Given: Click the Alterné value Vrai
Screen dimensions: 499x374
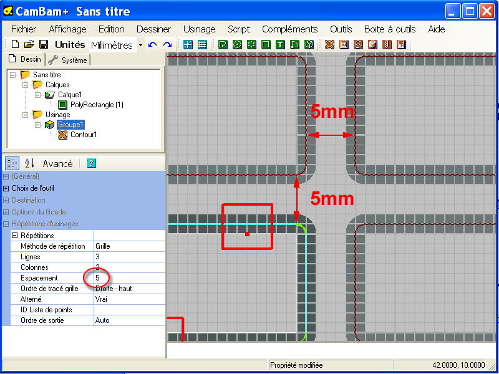Looking at the screenshot, I should [x=130, y=299].
